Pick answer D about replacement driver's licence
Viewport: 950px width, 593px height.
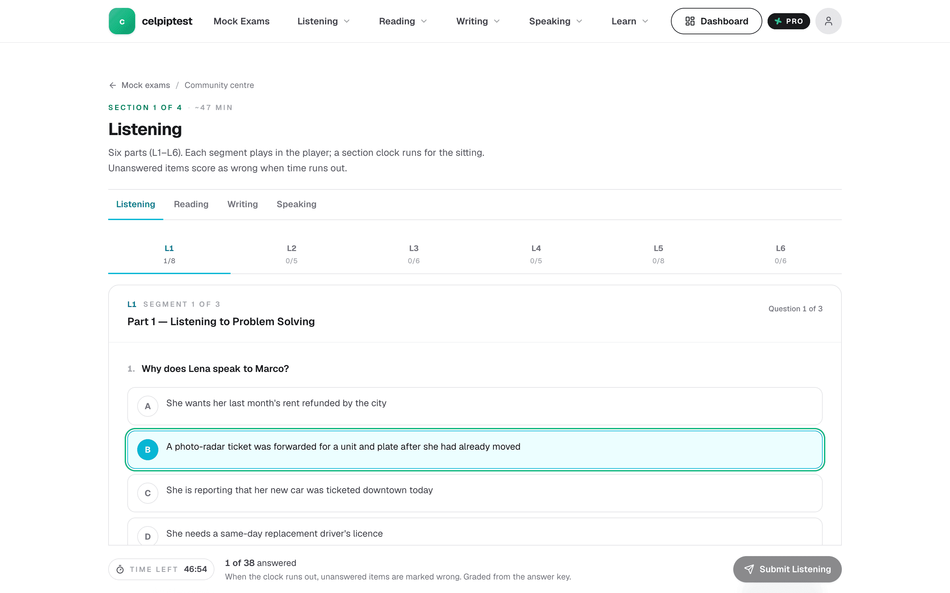click(475, 532)
